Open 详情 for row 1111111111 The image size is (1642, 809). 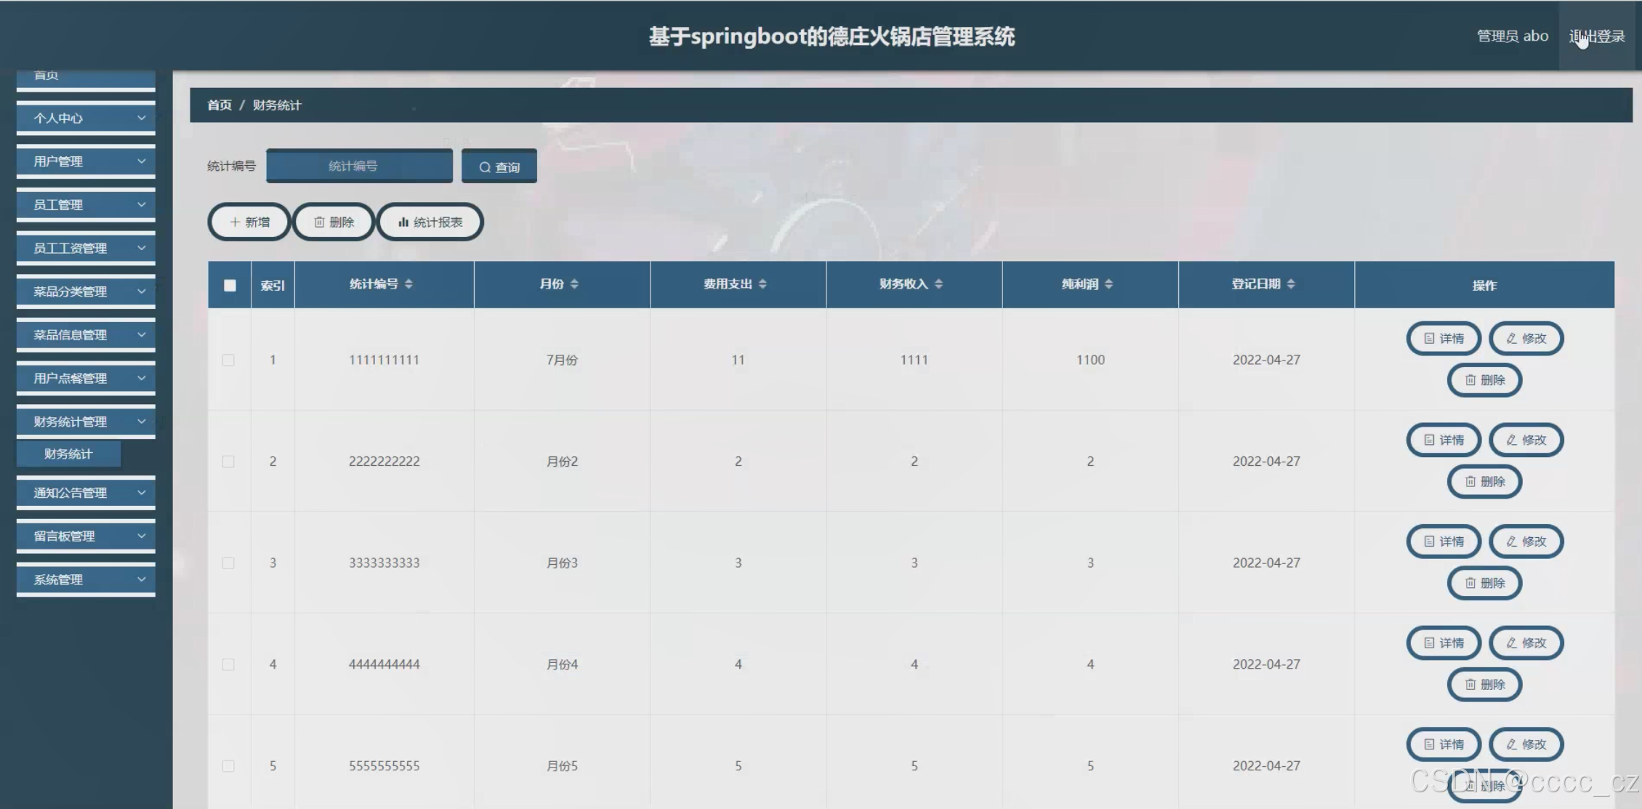pos(1443,338)
